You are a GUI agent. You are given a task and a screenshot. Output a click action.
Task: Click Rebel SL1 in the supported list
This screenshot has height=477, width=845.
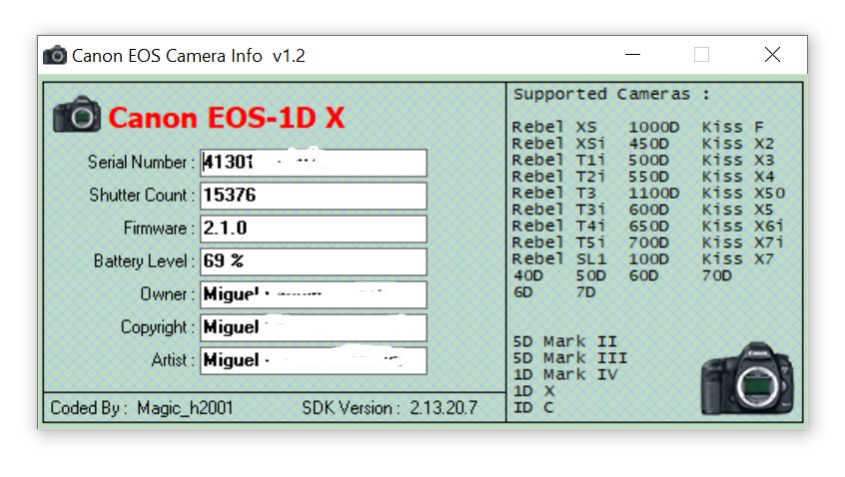[559, 259]
